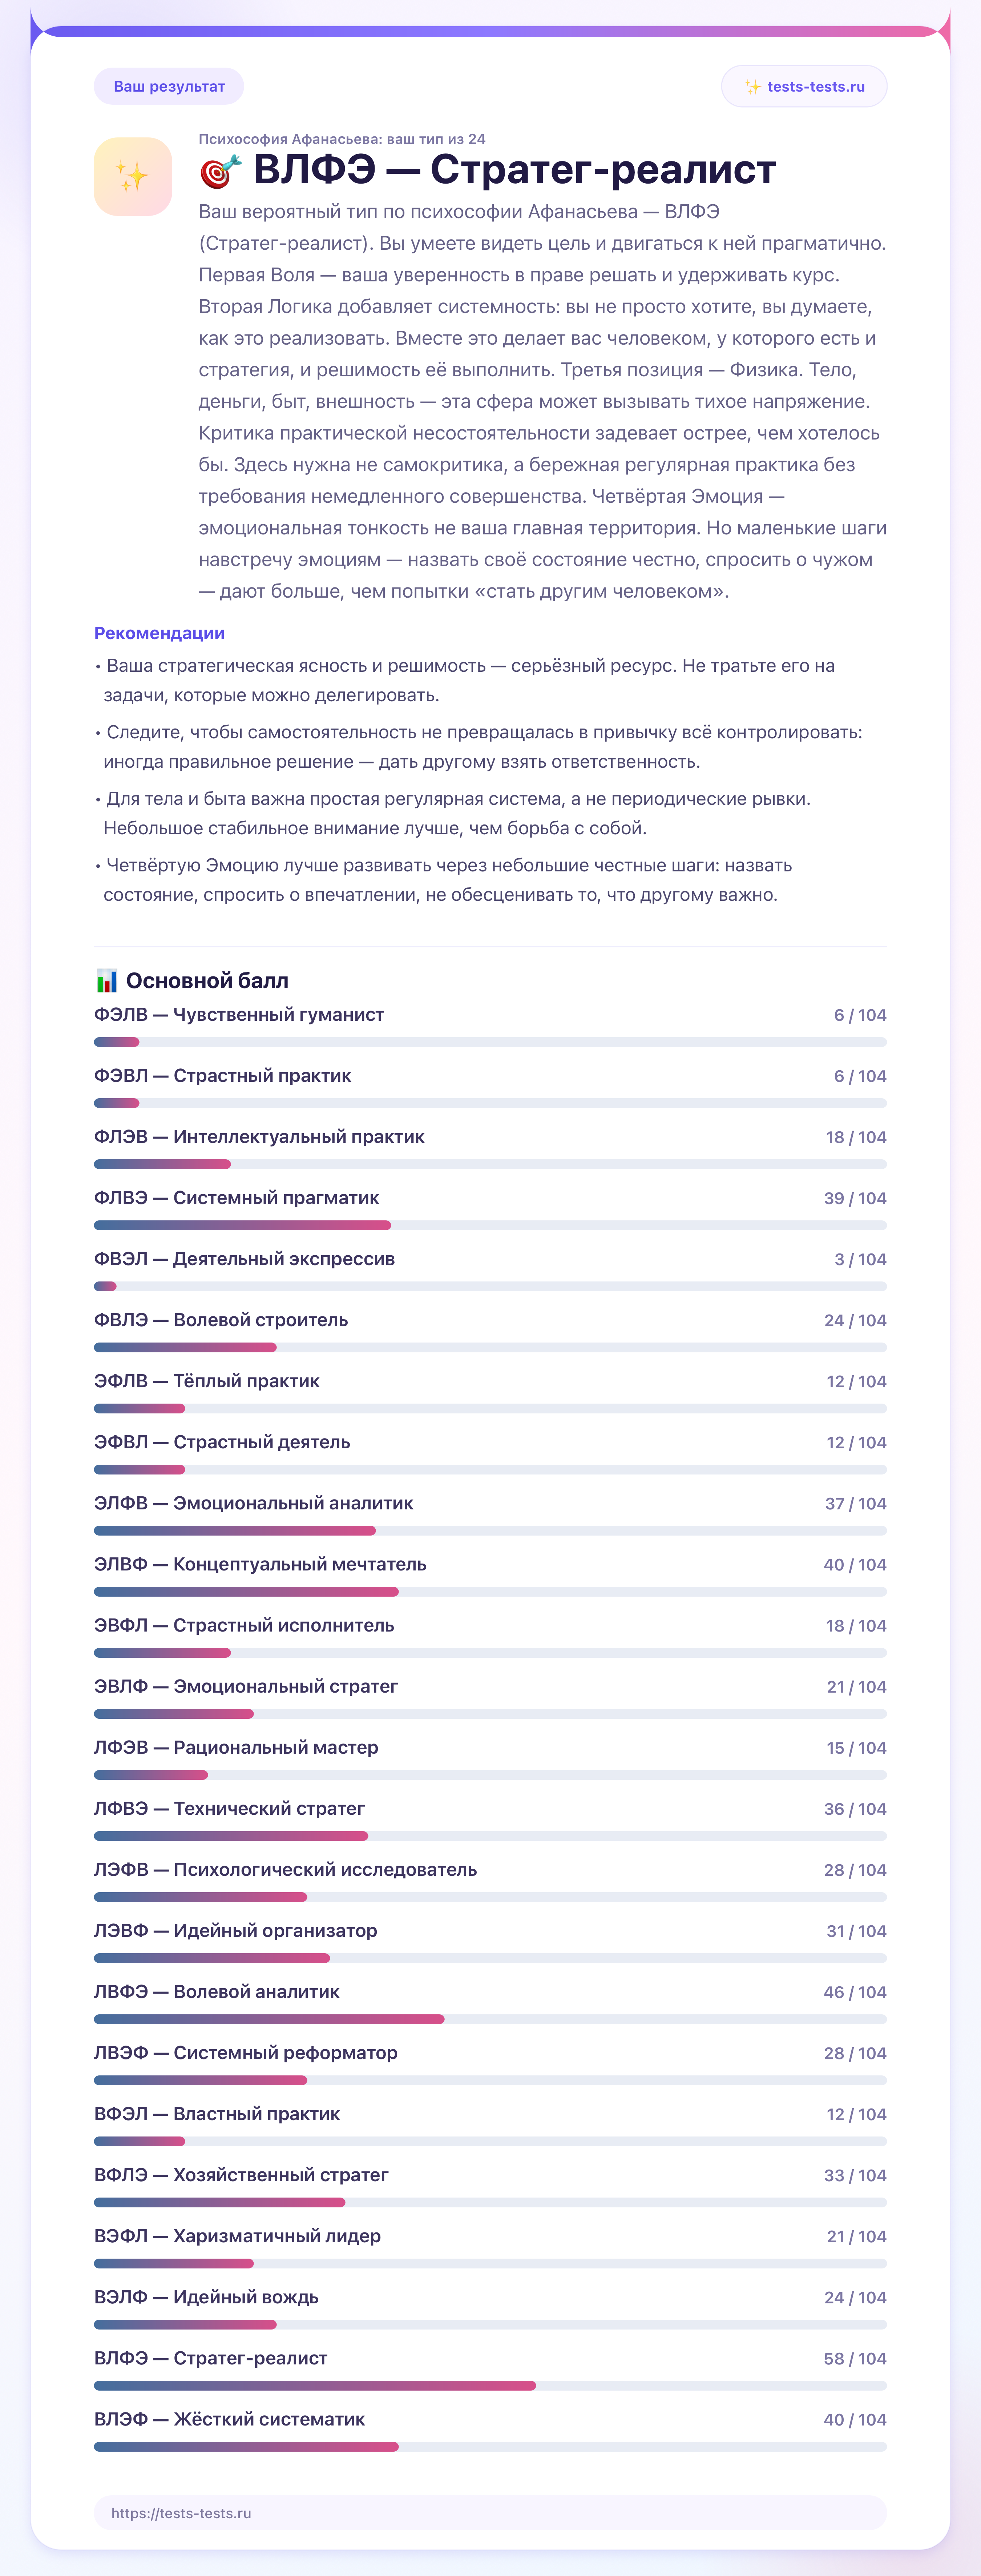The image size is (981, 2576).
Task: Click the ВЛФЭ — Стратег-реалист progress bar
Action: [x=490, y=2385]
